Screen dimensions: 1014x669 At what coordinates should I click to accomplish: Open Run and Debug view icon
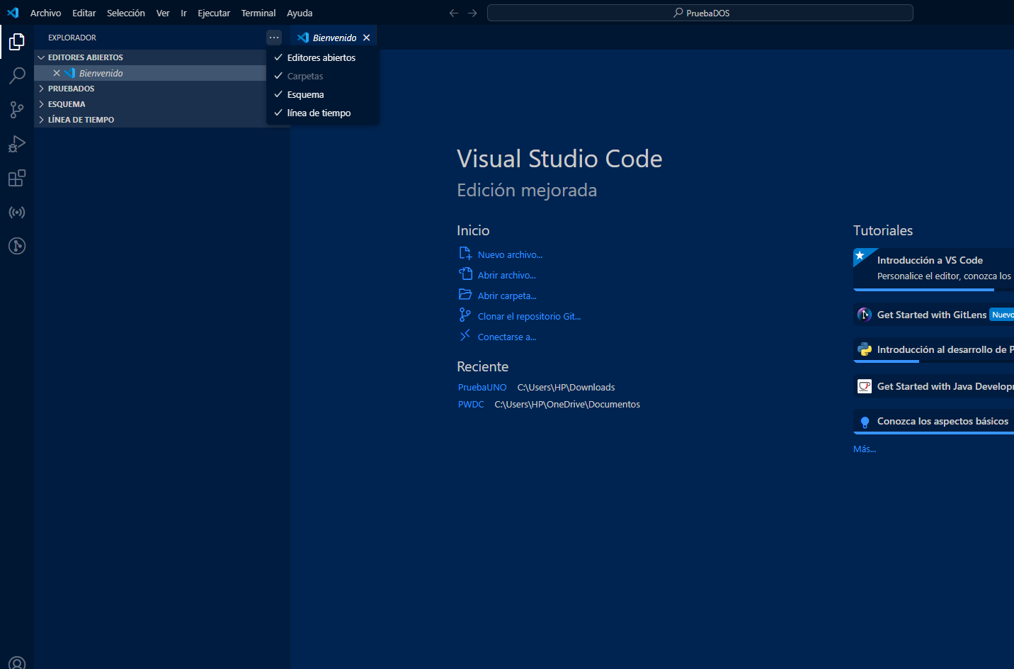tap(17, 144)
